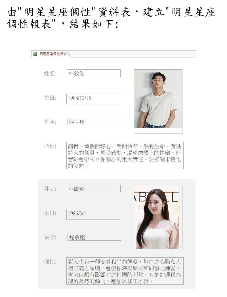
Task: Select the zodiac field showing 雙魚座
Action: pyautogui.click(x=94, y=237)
